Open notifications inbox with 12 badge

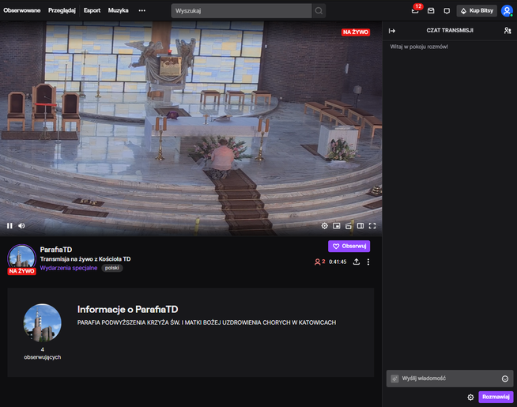tap(415, 11)
